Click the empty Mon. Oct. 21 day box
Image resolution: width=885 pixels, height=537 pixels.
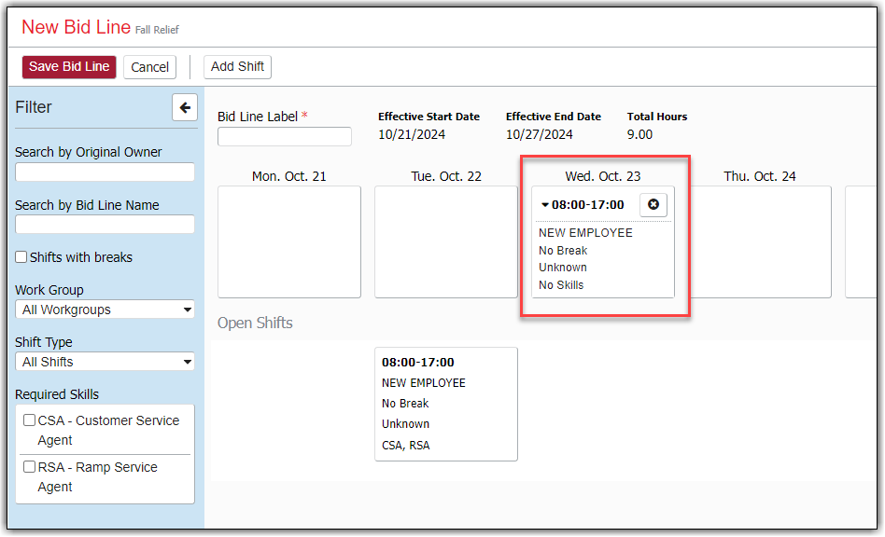click(x=289, y=242)
